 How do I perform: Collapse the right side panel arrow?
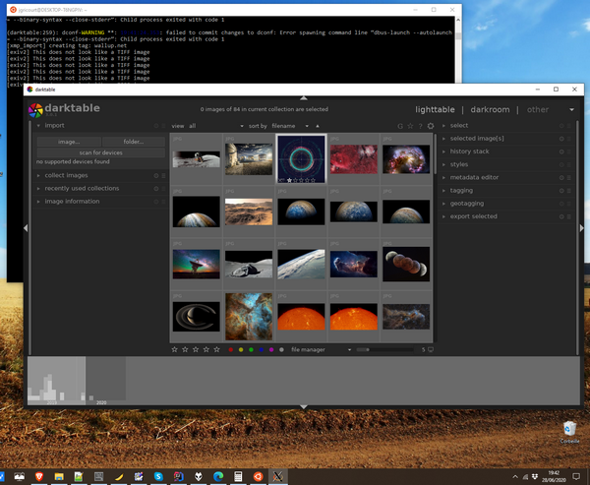582,228
